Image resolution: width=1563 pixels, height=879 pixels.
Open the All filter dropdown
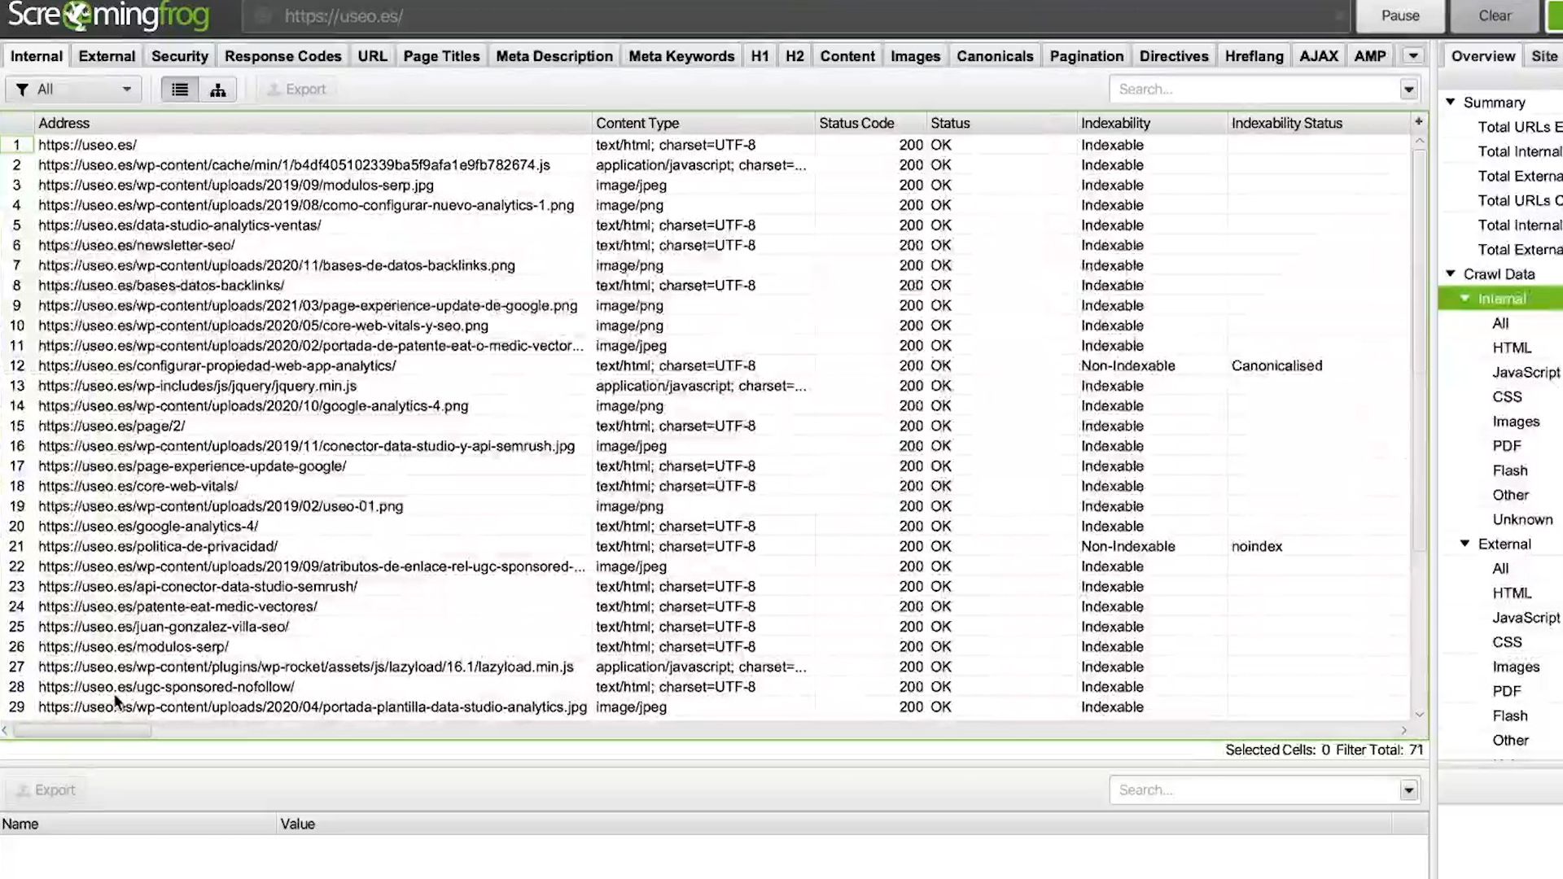tap(73, 90)
